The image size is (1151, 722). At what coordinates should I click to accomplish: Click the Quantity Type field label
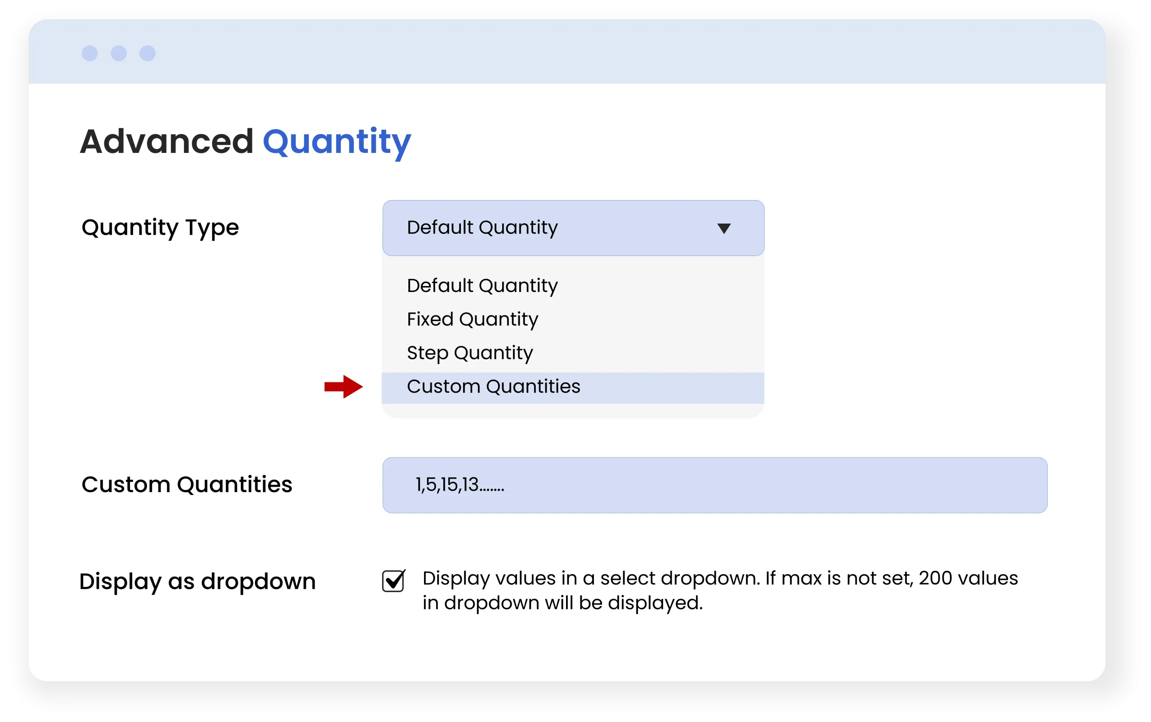pos(160,227)
